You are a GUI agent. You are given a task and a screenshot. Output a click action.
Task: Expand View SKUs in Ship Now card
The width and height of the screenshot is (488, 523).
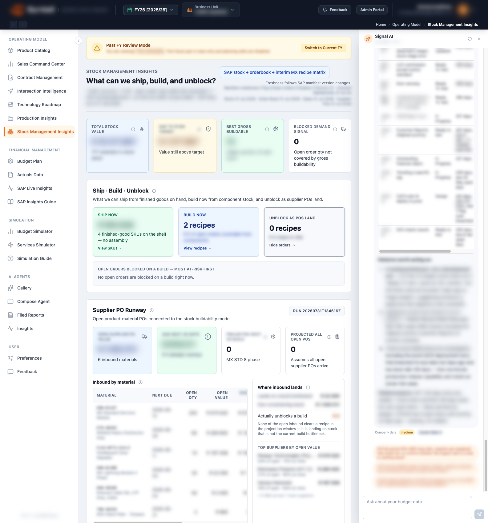coord(110,248)
